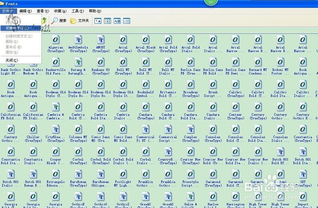Screen dimensions: 318x208
Task: Click the AB similarity view button
Action: 117,21
